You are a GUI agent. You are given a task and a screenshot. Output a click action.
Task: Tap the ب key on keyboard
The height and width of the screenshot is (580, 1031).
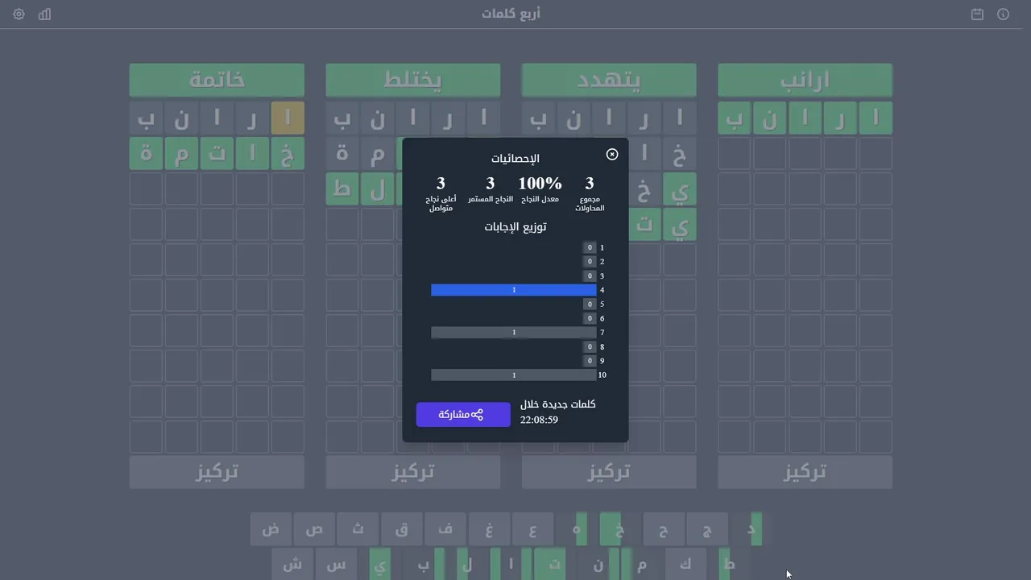pyautogui.click(x=423, y=564)
